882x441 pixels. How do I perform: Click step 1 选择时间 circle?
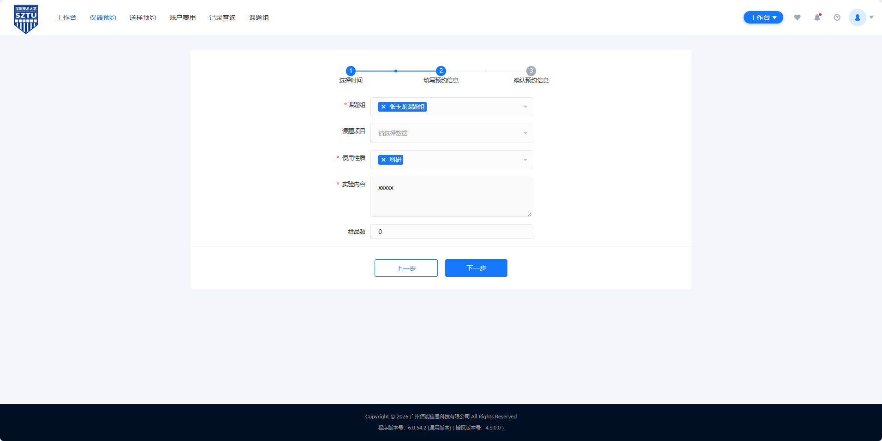[x=351, y=71]
